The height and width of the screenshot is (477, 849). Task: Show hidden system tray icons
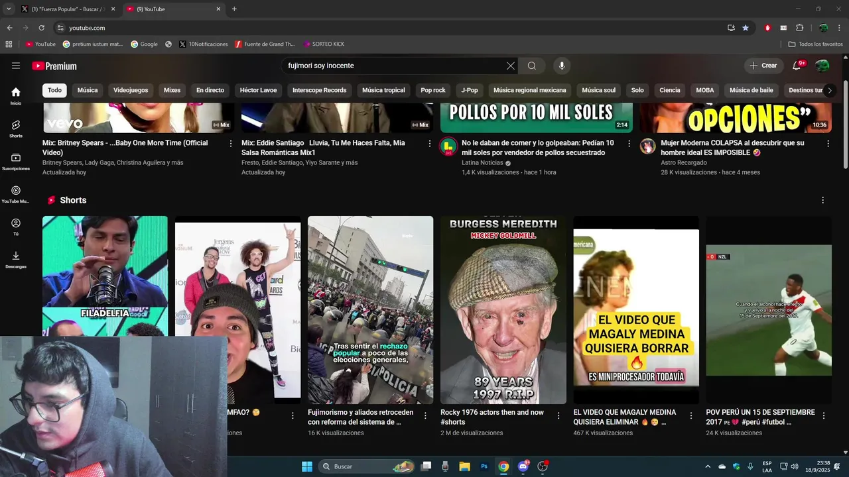click(708, 466)
